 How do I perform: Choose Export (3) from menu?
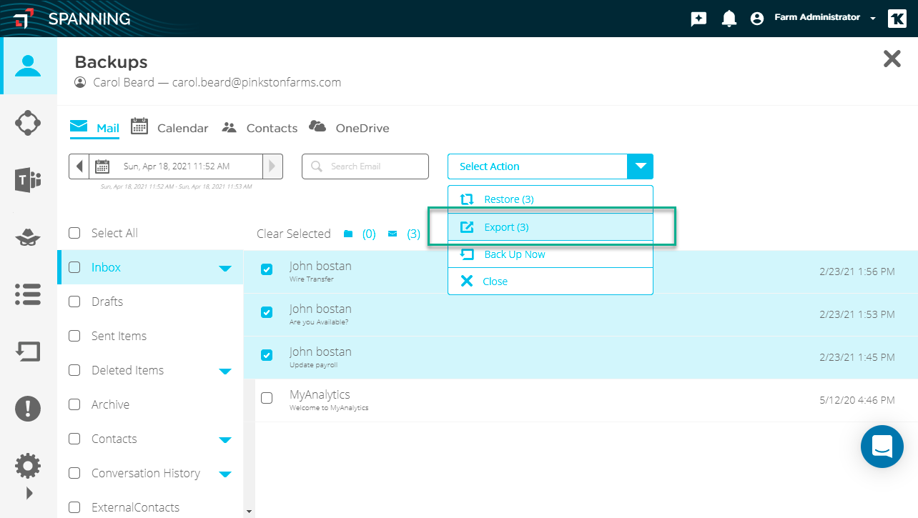[x=551, y=227]
